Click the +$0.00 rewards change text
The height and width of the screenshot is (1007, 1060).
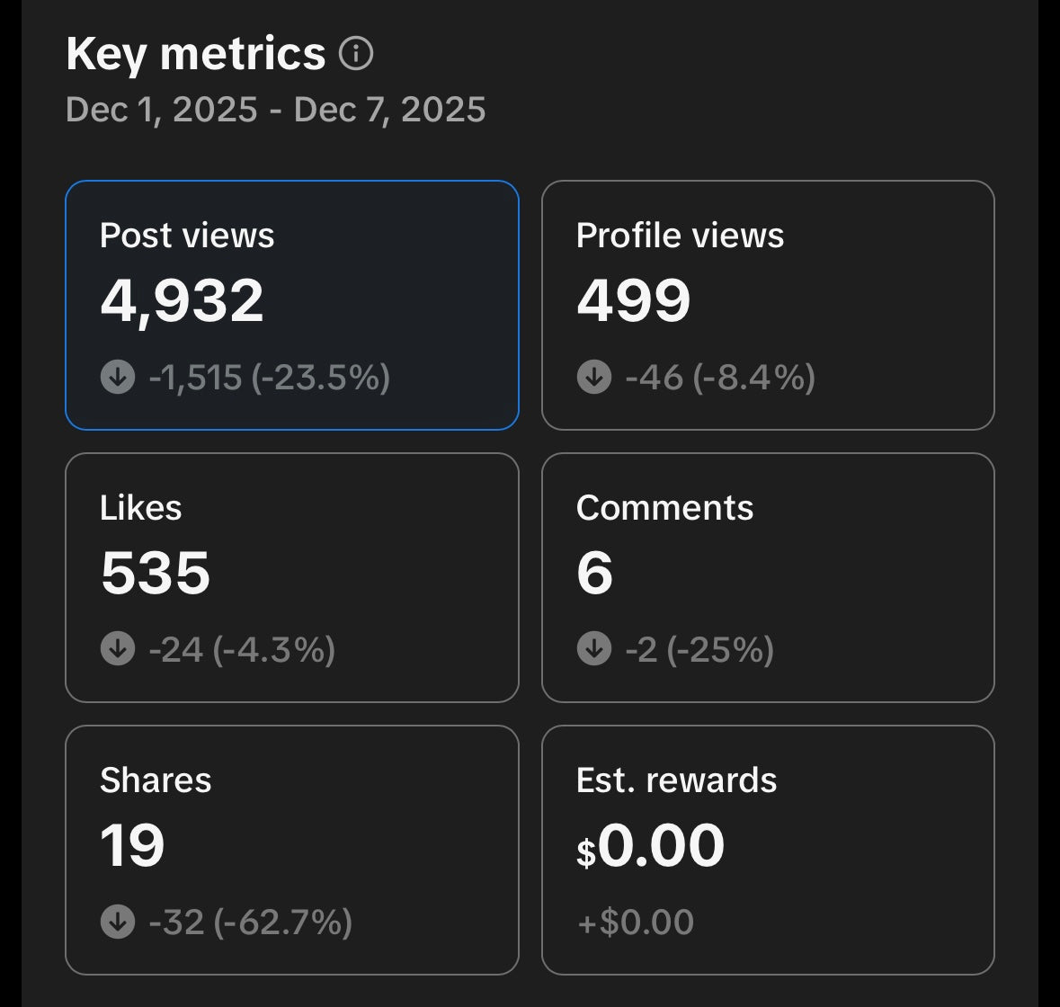pos(636,922)
